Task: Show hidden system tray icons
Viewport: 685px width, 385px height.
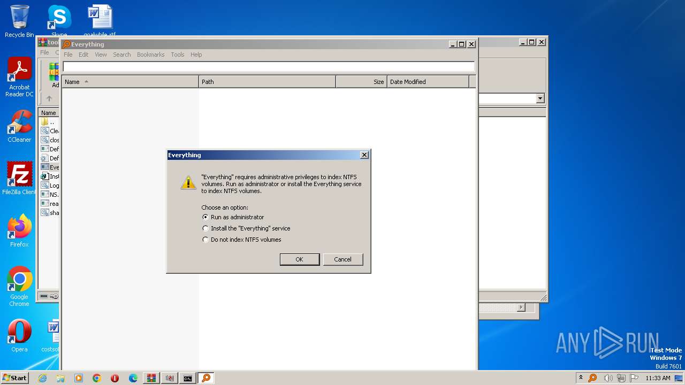Action: coord(581,378)
